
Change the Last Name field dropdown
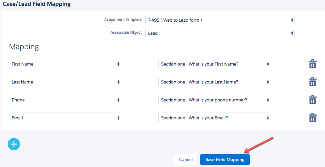pos(65,82)
